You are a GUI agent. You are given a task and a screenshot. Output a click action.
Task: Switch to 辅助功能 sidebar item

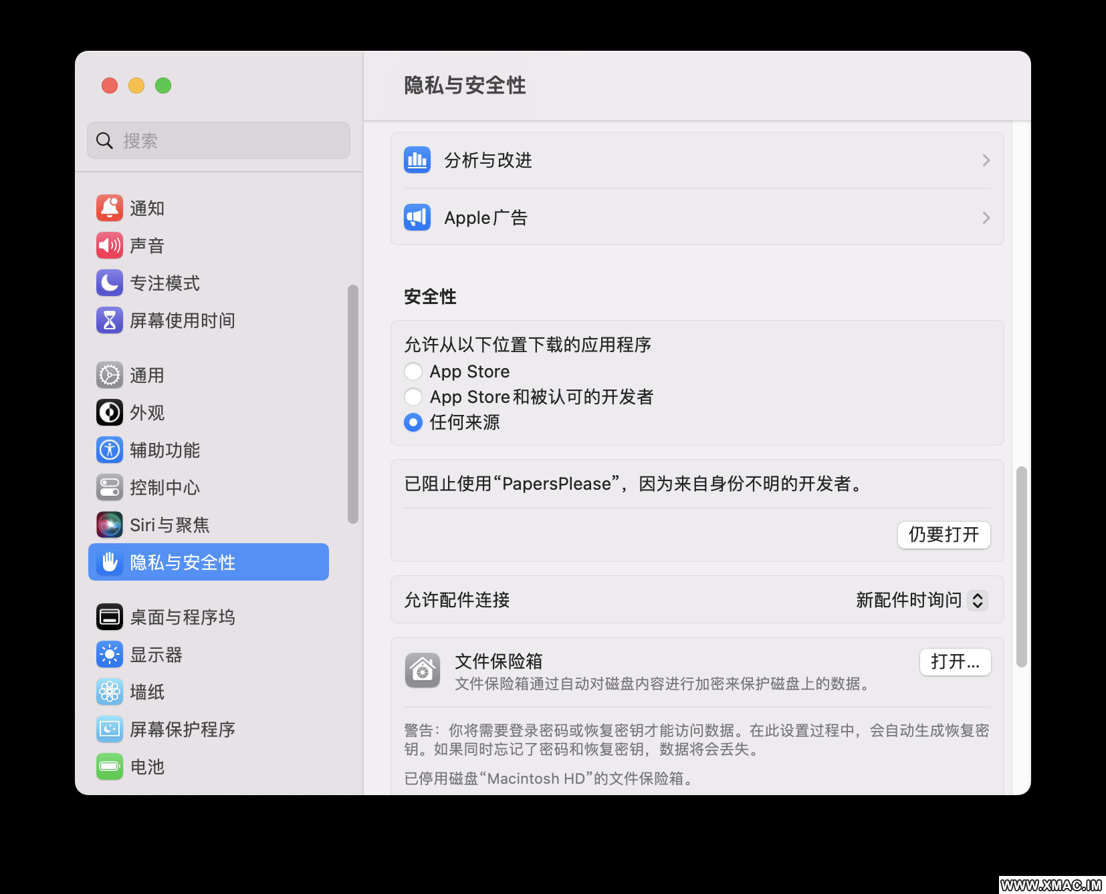click(x=209, y=450)
